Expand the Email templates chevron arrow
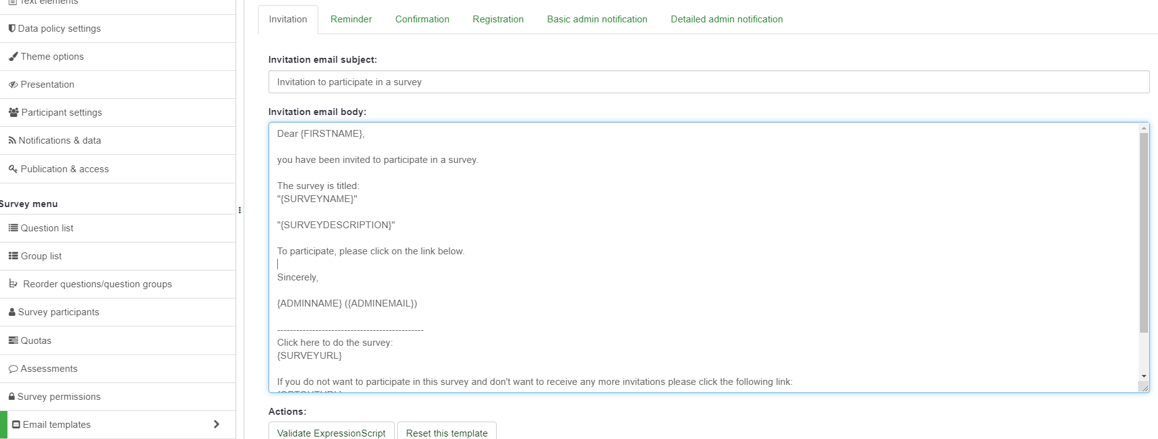Screen dimensions: 1158x439 tap(216, 424)
